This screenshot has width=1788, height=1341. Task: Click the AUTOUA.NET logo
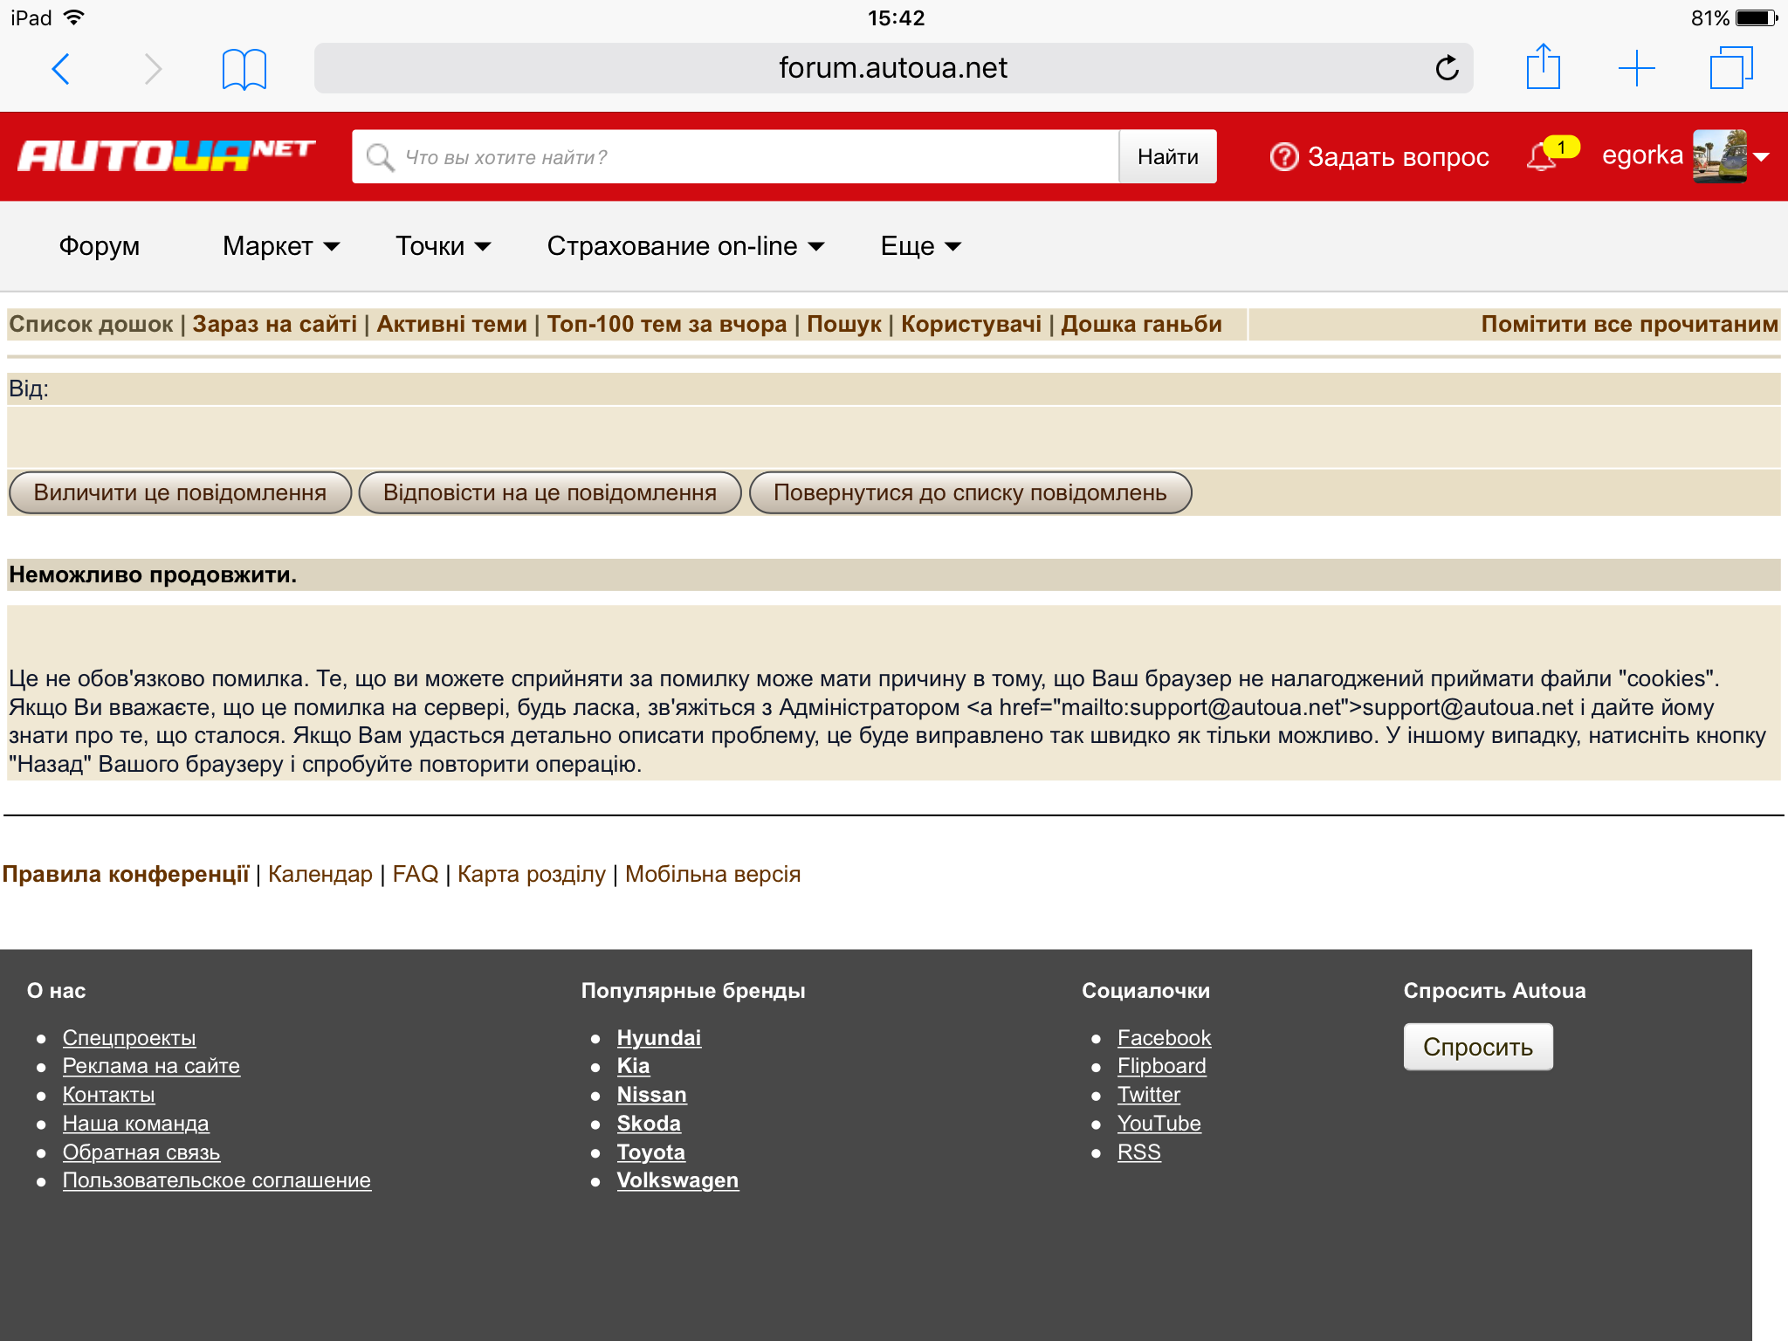click(x=166, y=156)
